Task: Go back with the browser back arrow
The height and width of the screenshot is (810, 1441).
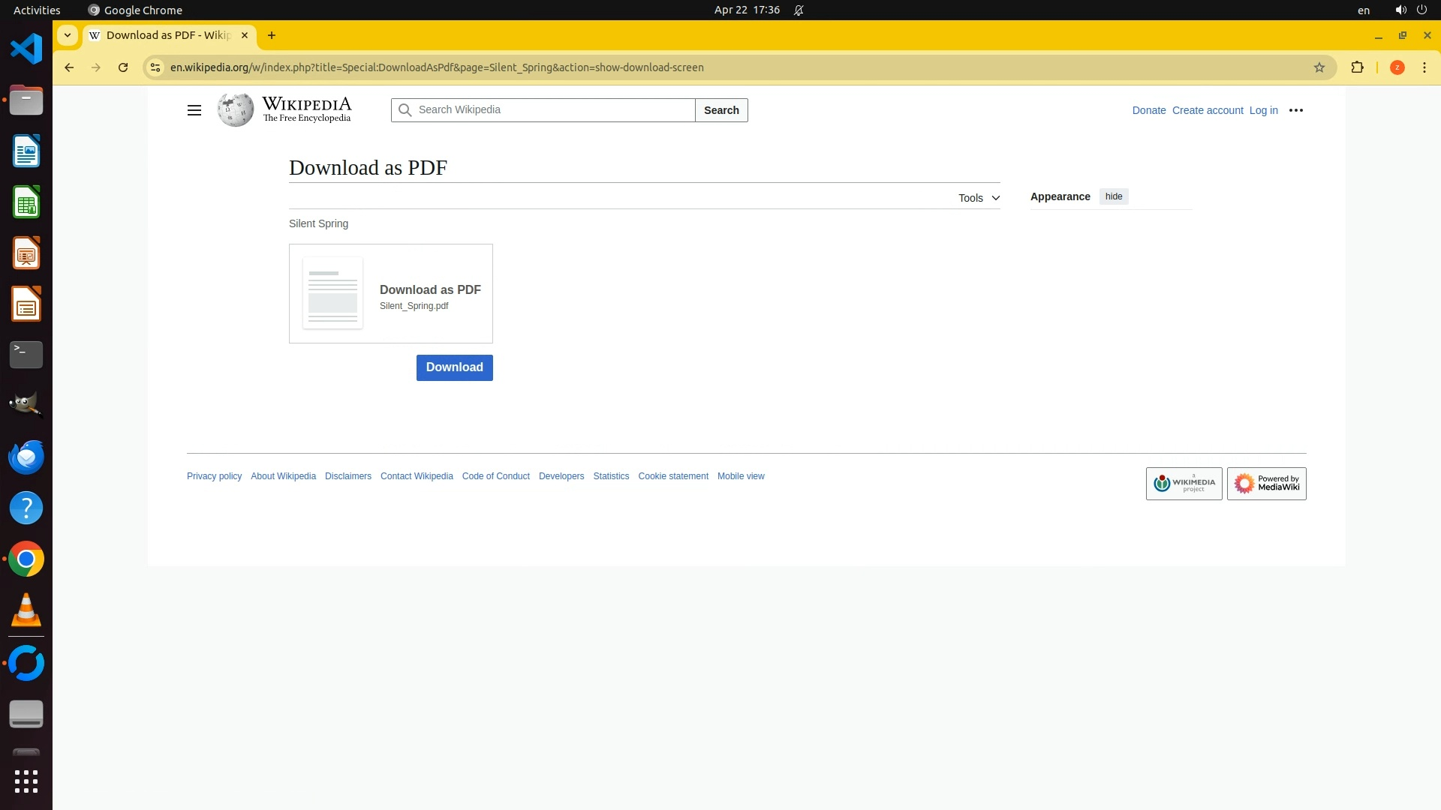Action: coord(69,67)
